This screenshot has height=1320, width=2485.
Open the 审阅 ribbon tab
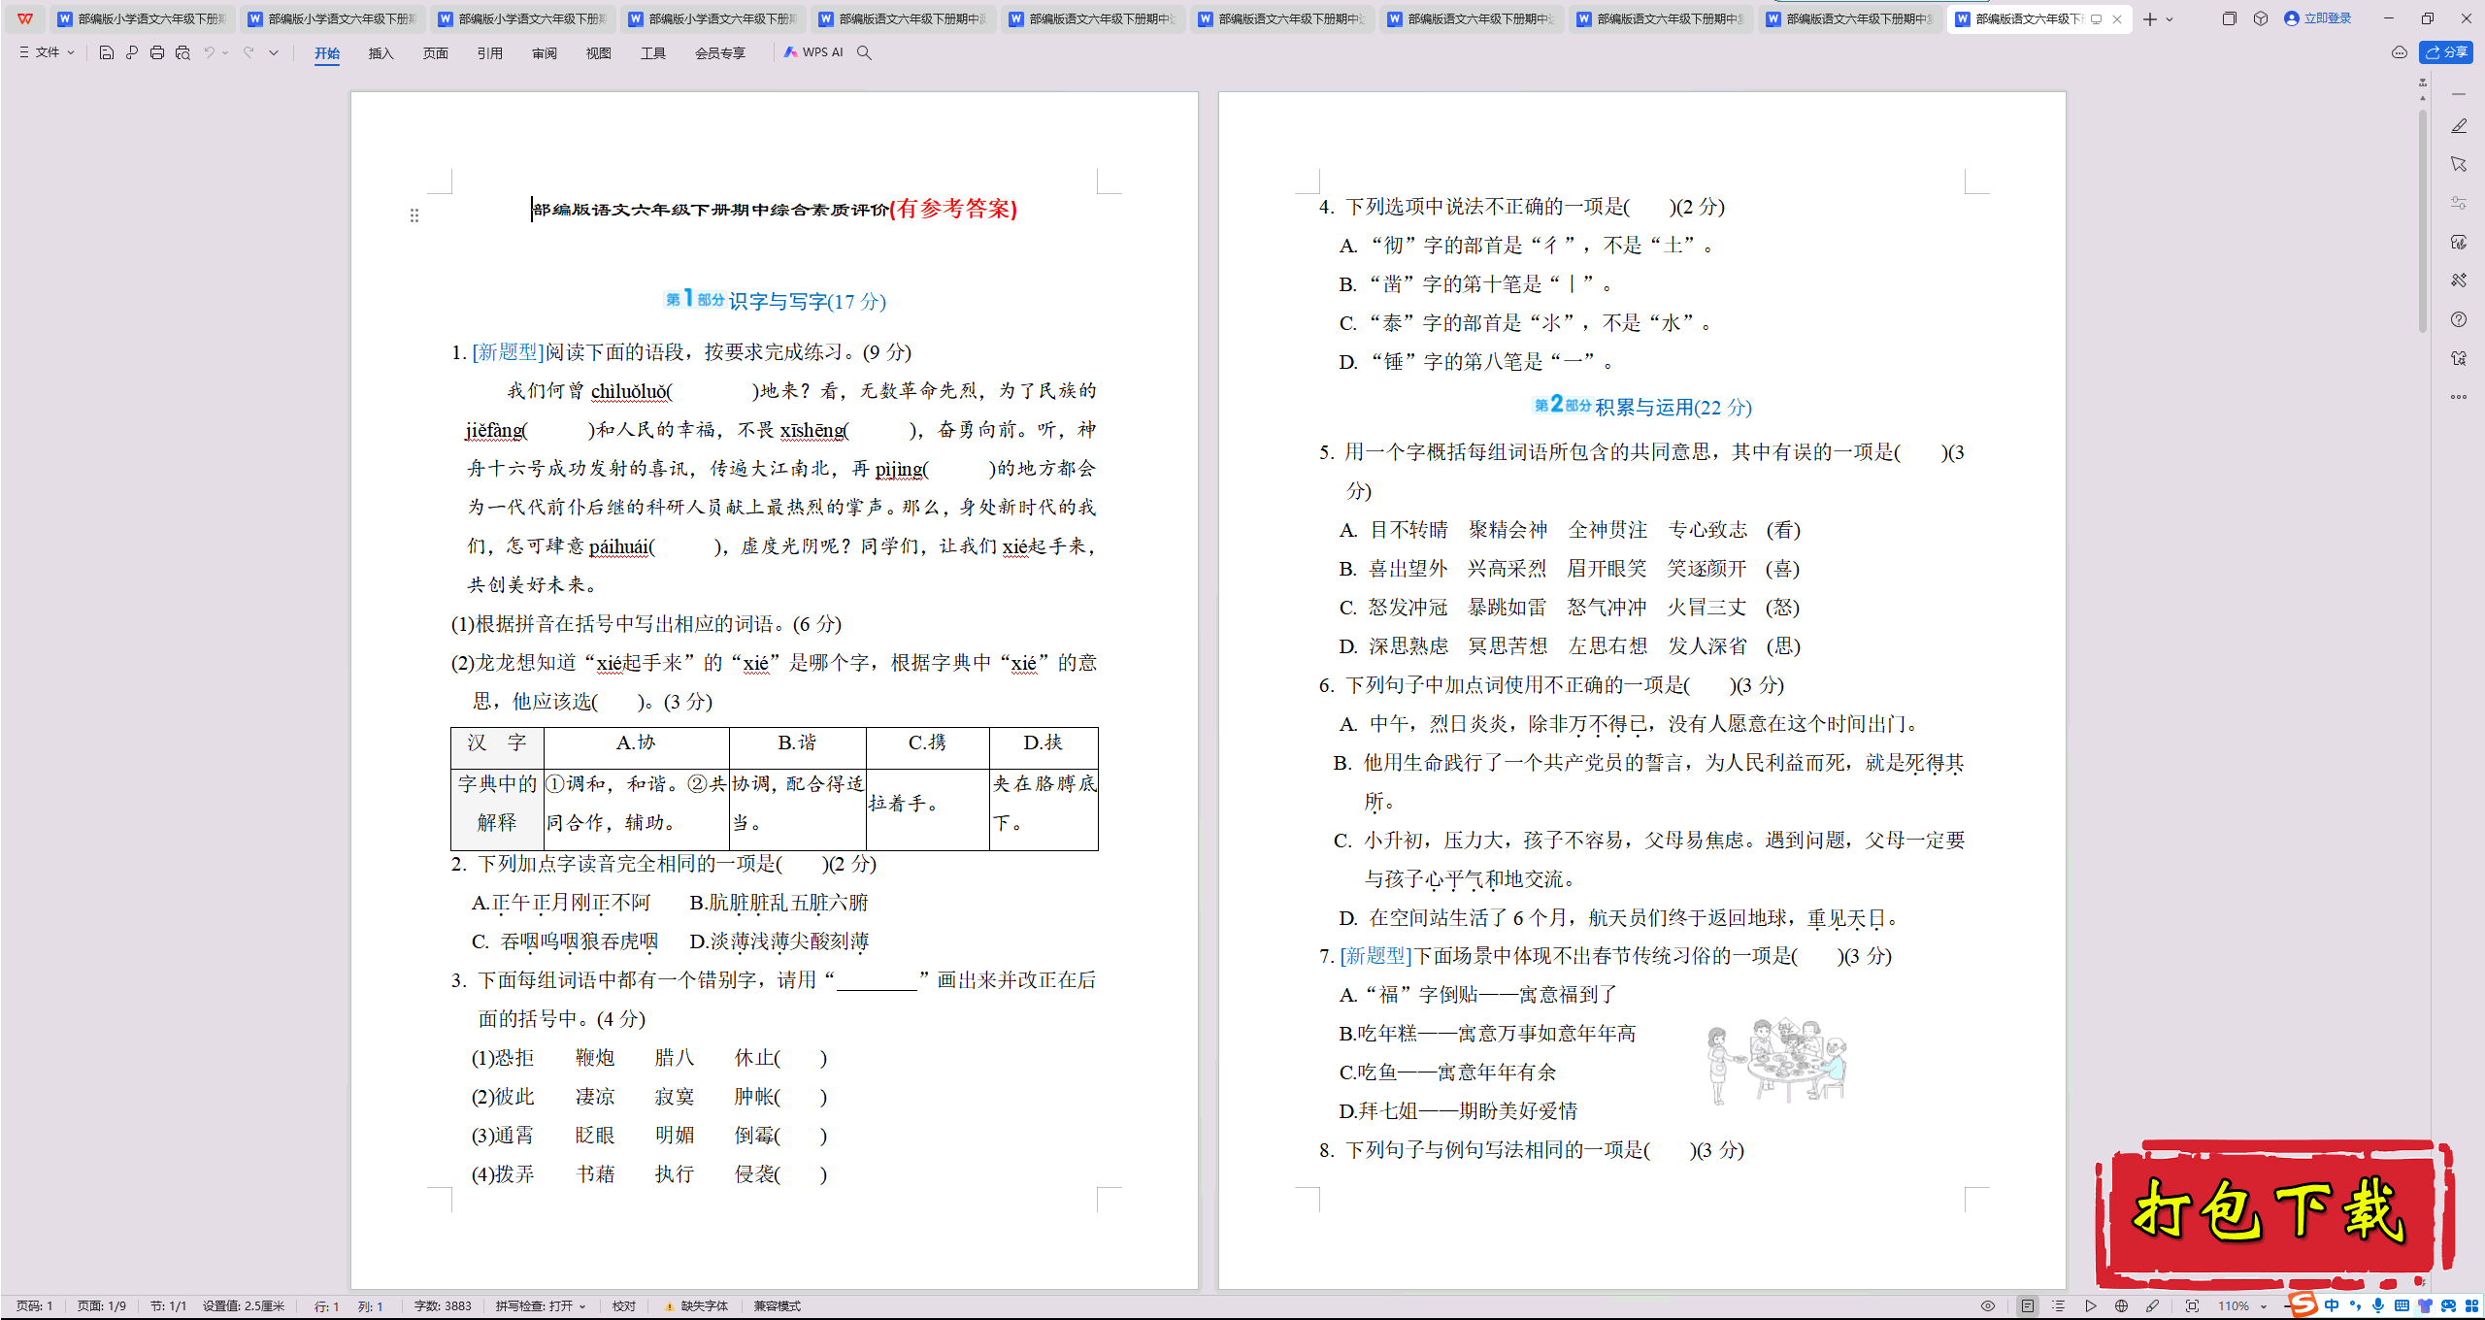point(545,53)
